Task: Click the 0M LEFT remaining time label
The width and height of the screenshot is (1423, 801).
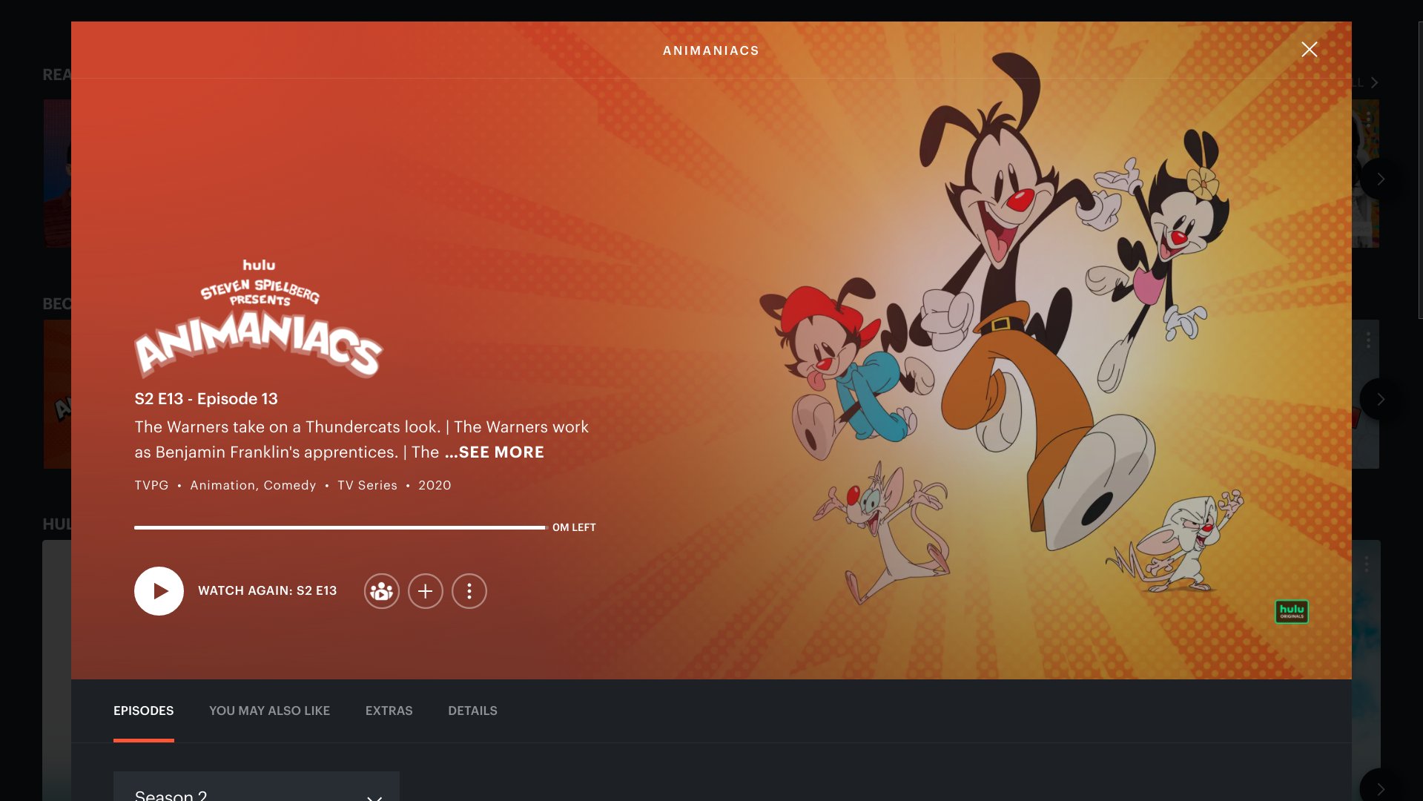Action: pos(574,527)
